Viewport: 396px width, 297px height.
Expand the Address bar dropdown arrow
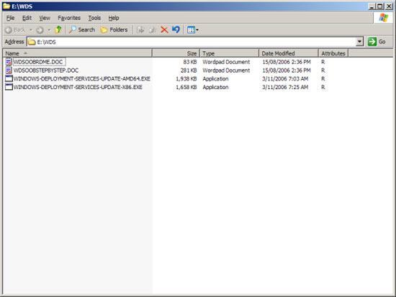coord(359,42)
